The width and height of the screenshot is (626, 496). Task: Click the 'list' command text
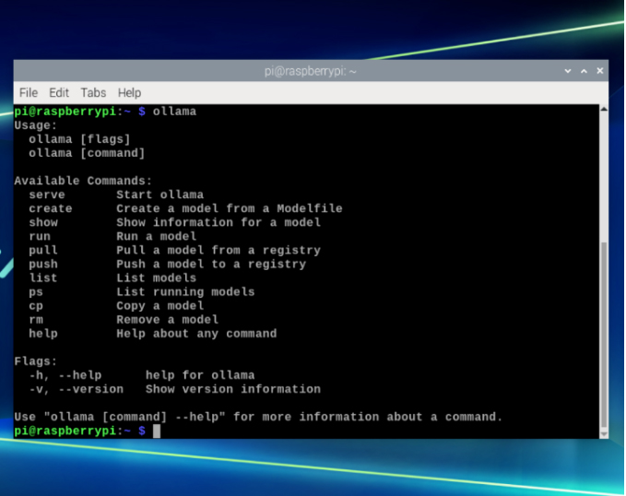click(43, 278)
